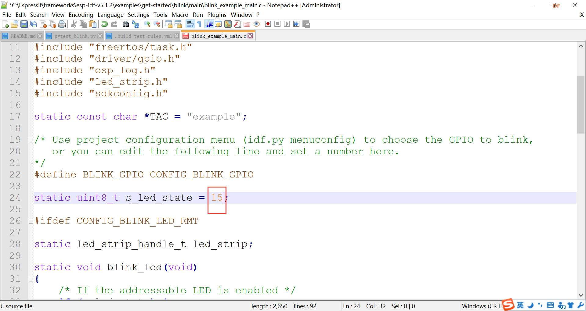Viewport: 586px width, 311px height.
Task: Click the vertical scrollbar thumb
Action: coord(581,104)
